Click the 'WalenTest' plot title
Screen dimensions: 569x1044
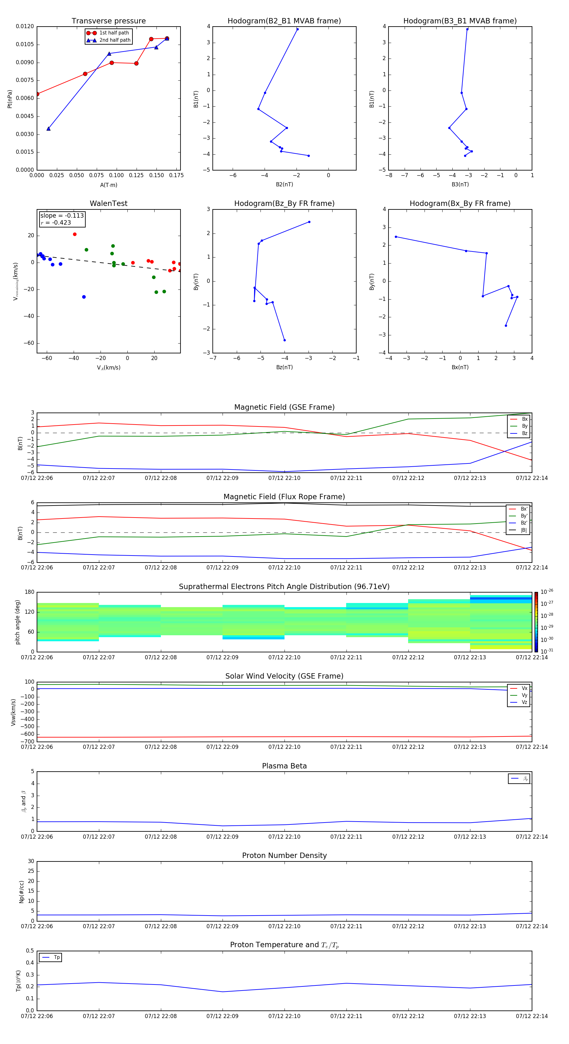click(x=108, y=203)
